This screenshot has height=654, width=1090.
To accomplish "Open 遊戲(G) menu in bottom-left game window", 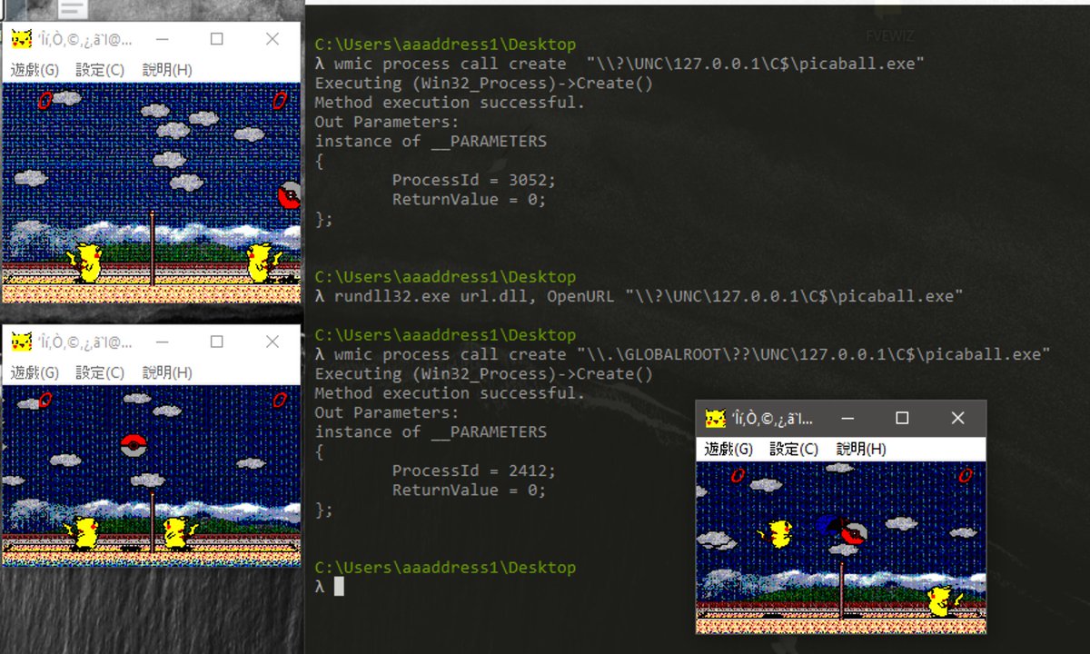I will [x=35, y=372].
